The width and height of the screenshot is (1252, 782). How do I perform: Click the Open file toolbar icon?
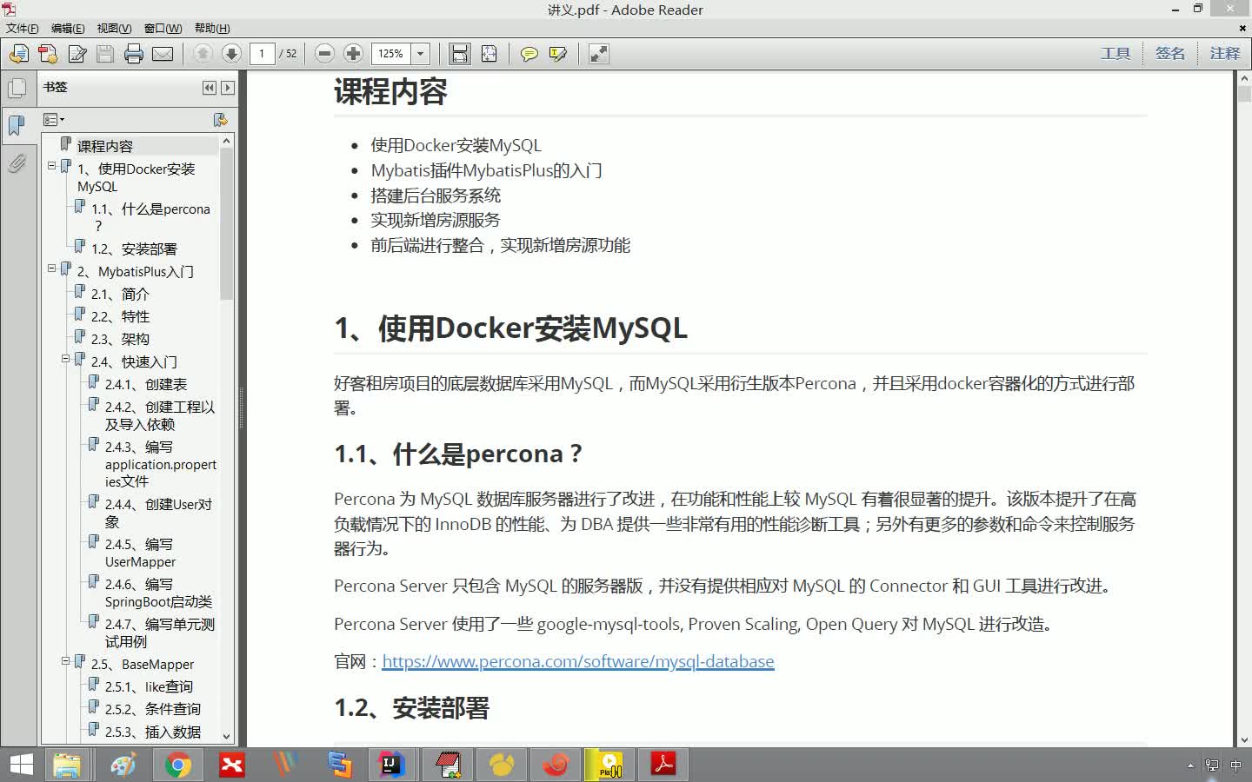tap(19, 54)
